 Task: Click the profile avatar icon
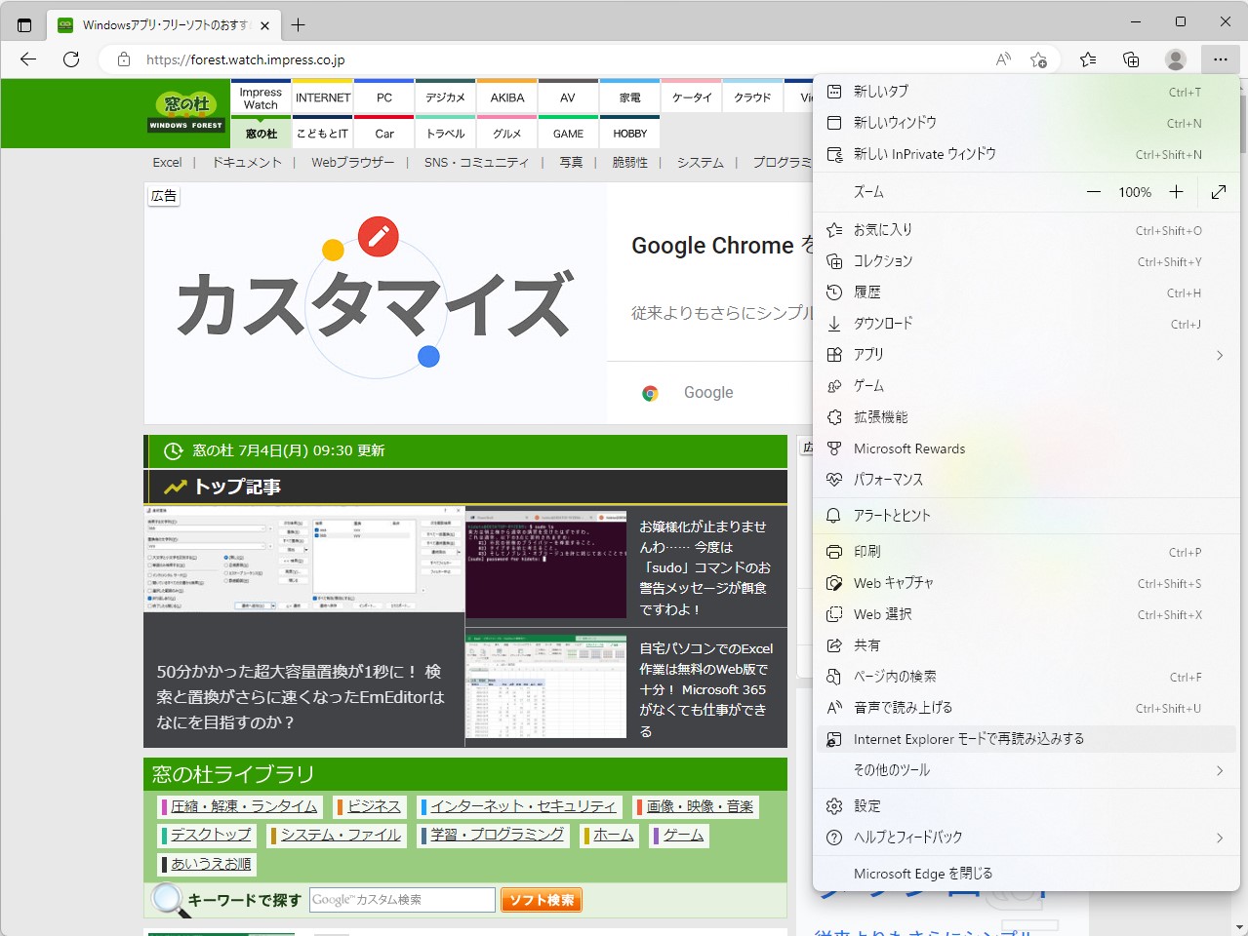coord(1175,59)
